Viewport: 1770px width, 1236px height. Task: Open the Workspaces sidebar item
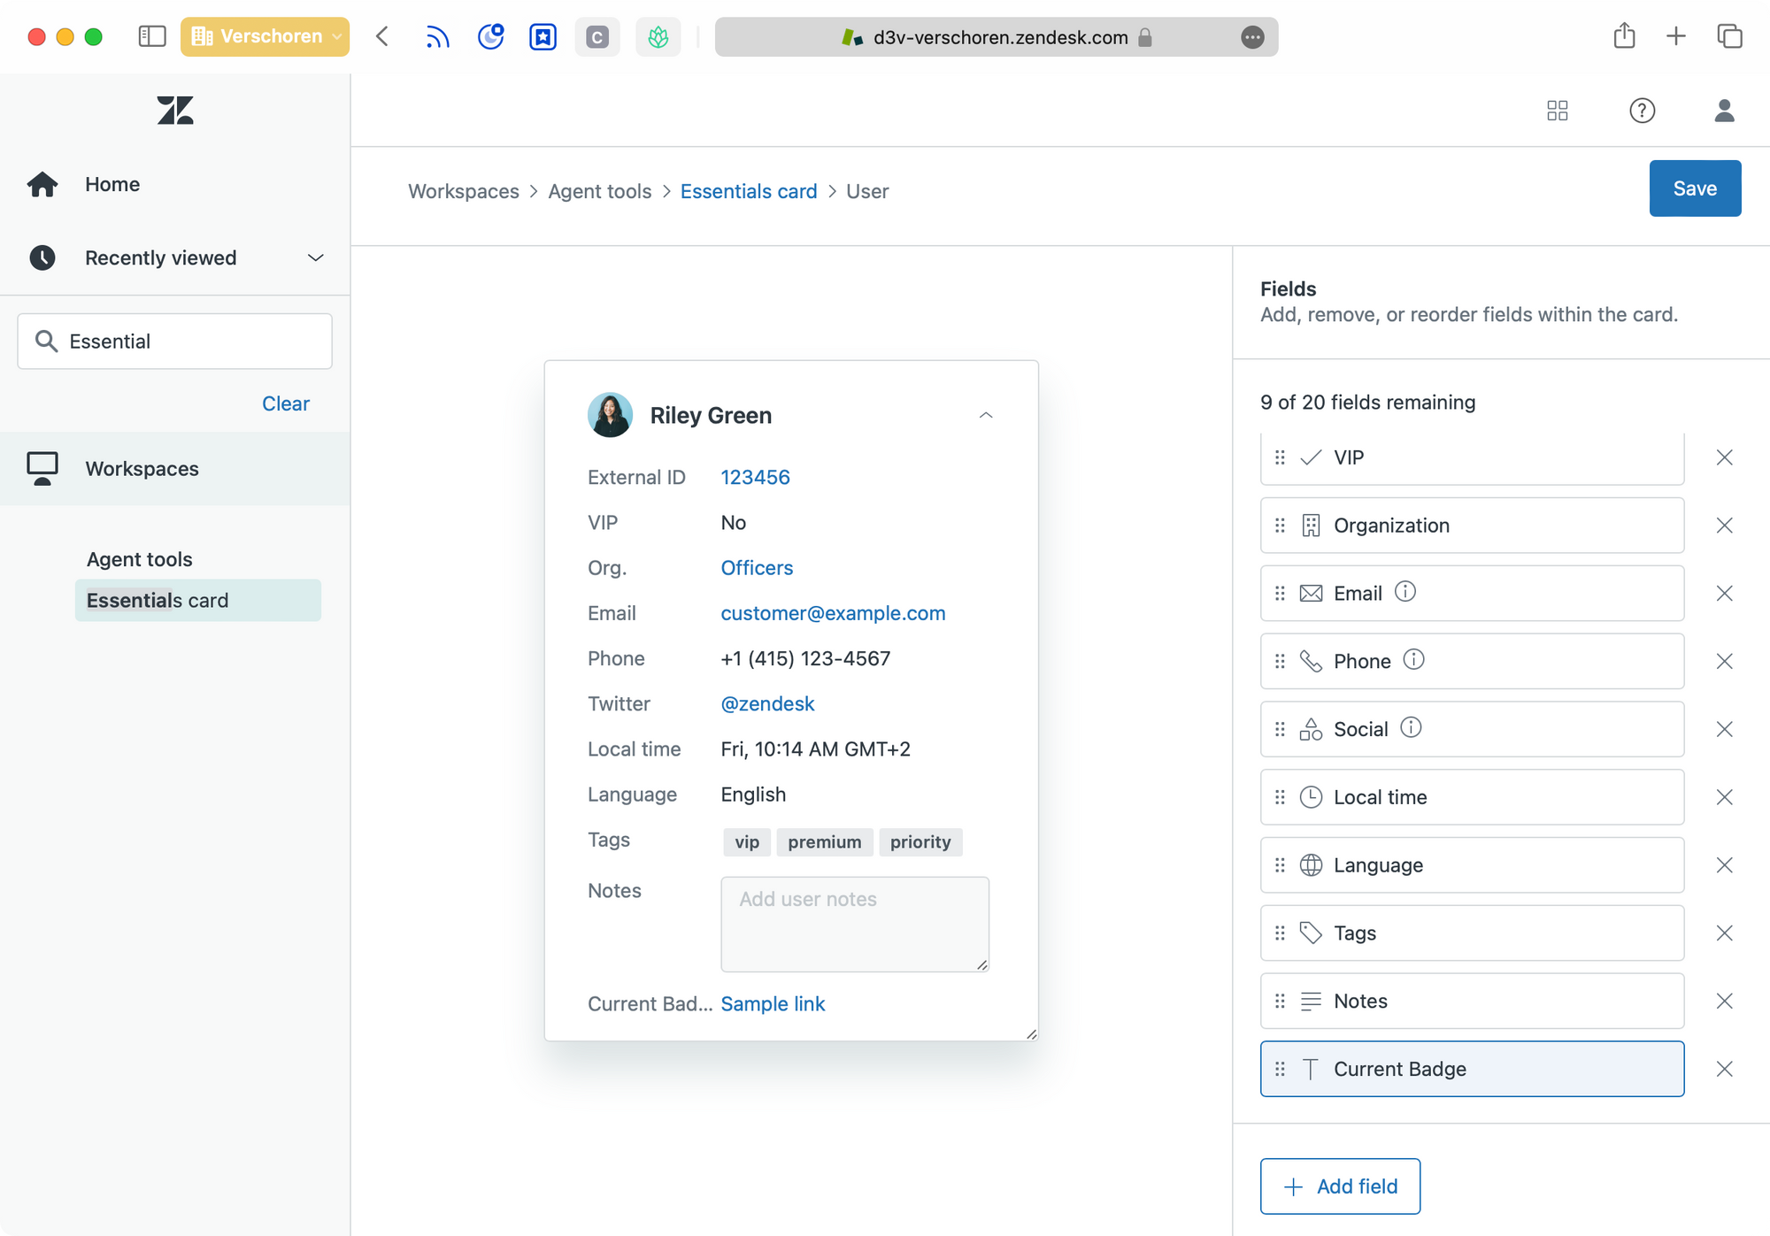coord(142,468)
